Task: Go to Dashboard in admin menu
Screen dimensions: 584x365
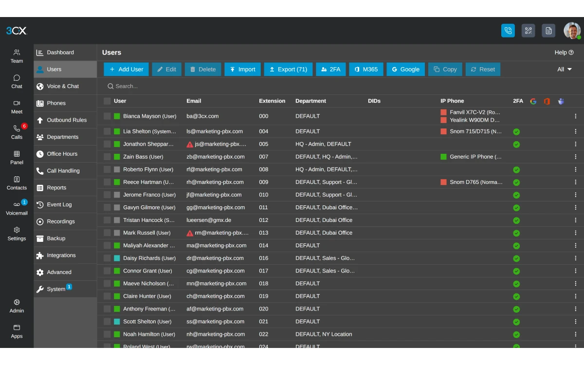Action: [65, 53]
